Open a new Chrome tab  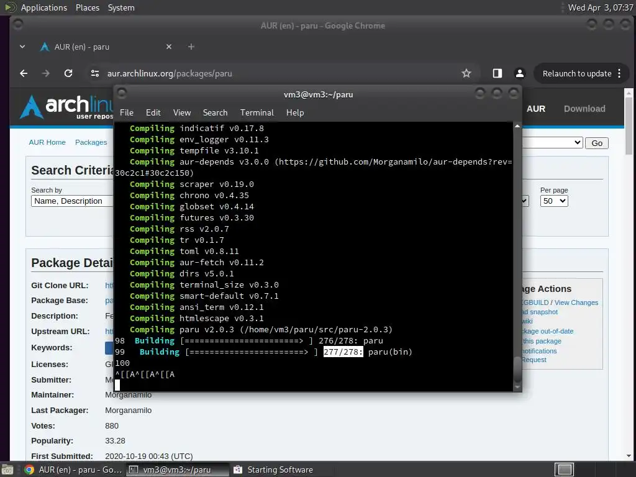[x=191, y=47]
